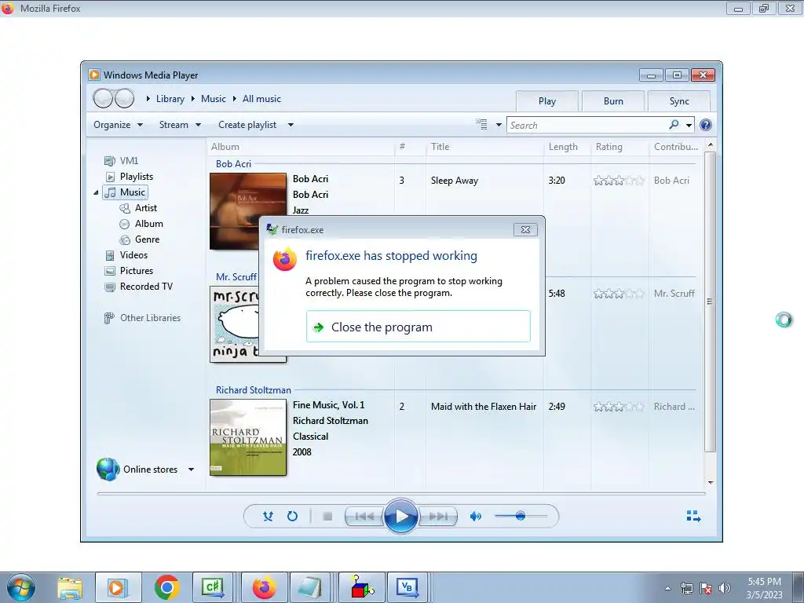Open search options dropdown arrow
The width and height of the screenshot is (804, 603).
coord(689,125)
